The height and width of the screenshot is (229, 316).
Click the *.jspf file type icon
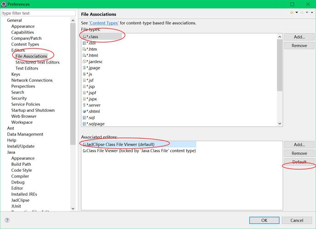coord(85,93)
